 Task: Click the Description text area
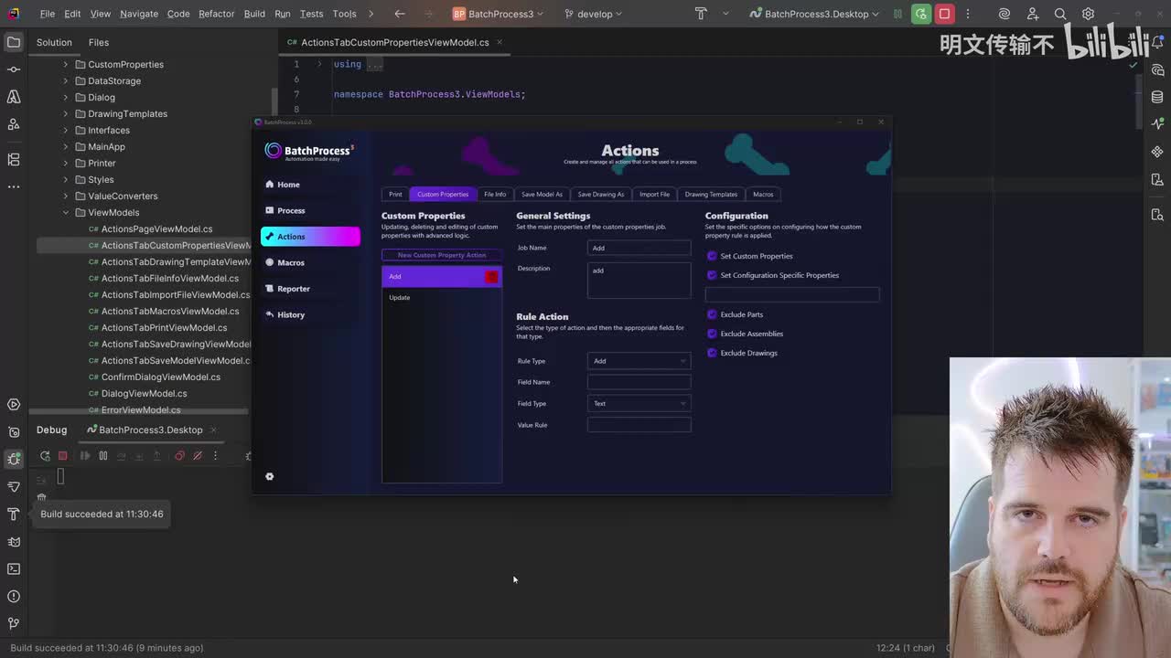pos(639,281)
